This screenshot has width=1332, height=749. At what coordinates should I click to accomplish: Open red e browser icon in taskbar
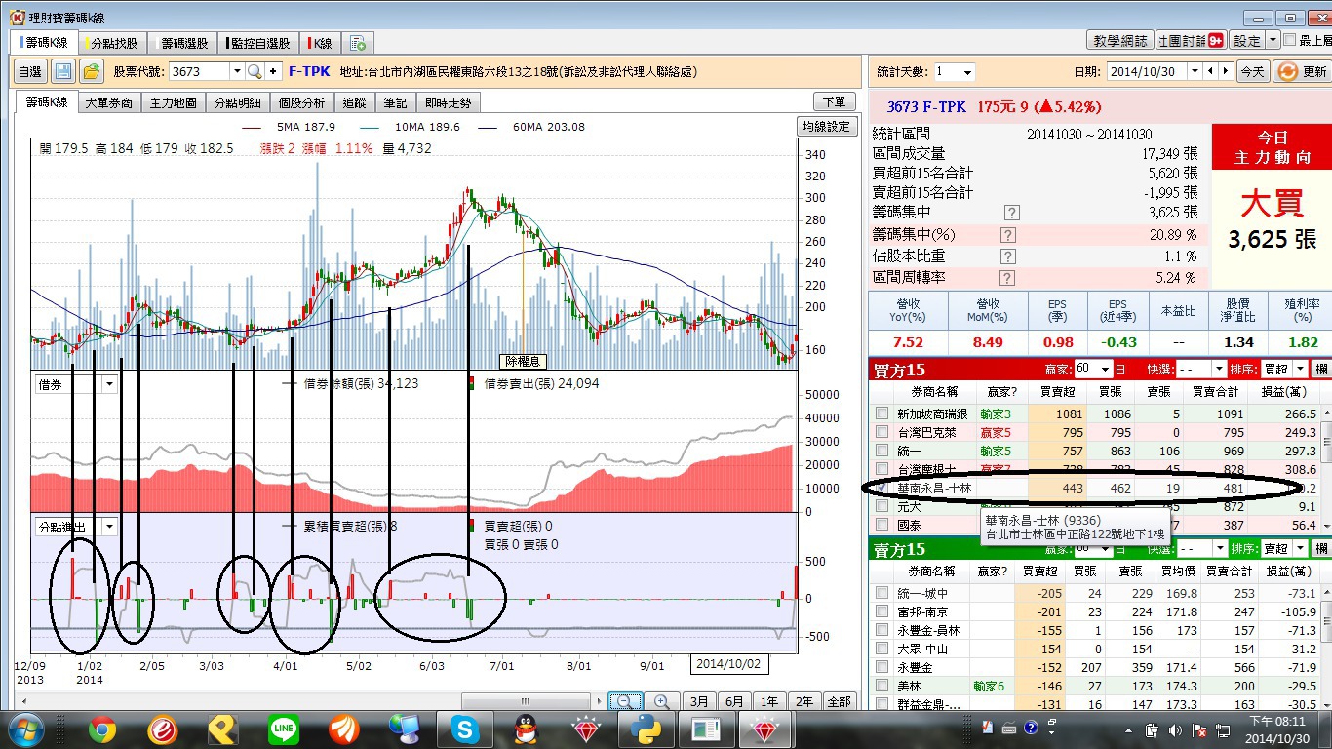click(162, 729)
